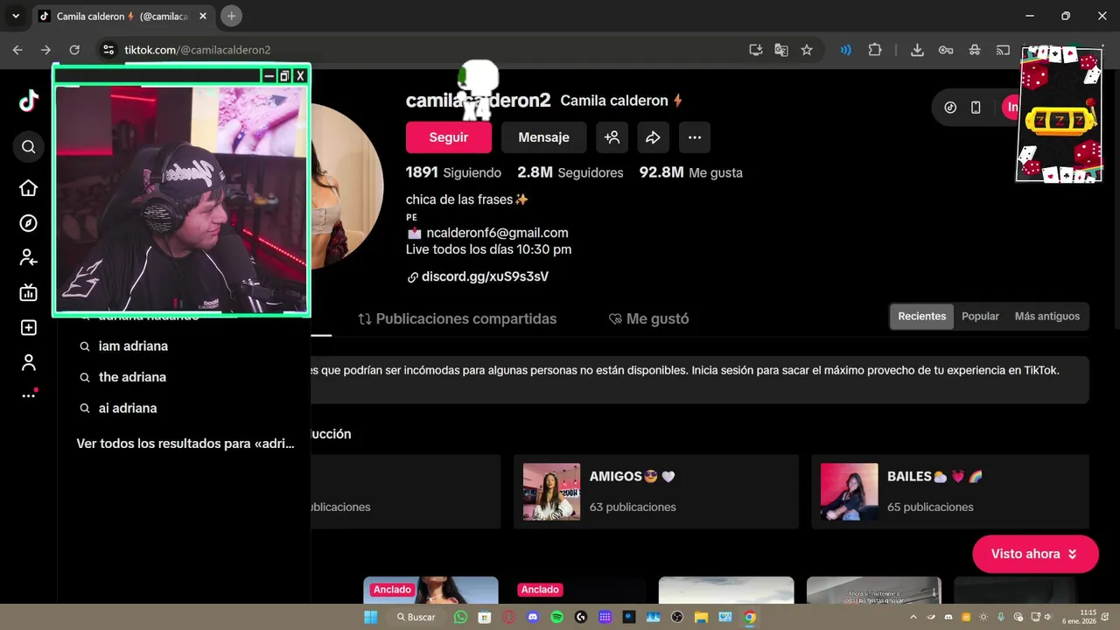Open the LIVE TV icon in sidebar
This screenshot has height=630, width=1120.
tap(28, 292)
